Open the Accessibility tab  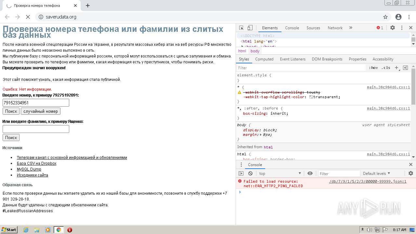point(383,59)
